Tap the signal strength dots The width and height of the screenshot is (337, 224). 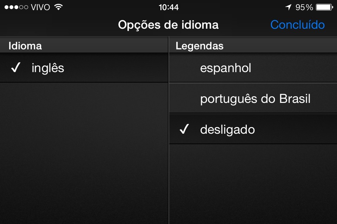[16, 7]
